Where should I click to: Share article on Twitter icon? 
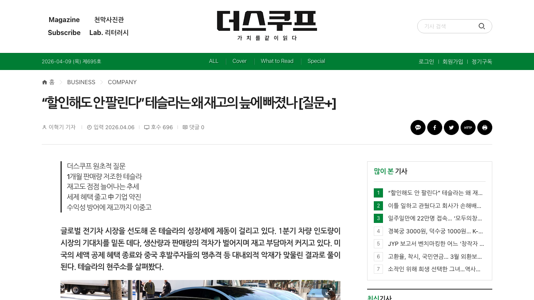point(451,127)
